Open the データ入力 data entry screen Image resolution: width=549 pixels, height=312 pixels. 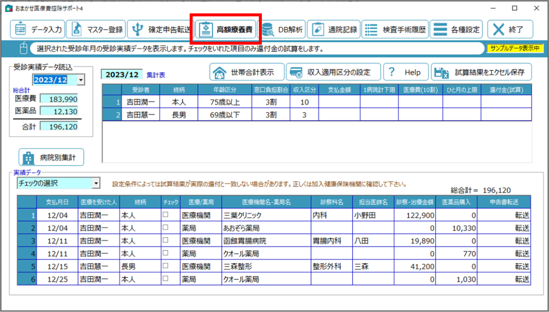(x=37, y=30)
